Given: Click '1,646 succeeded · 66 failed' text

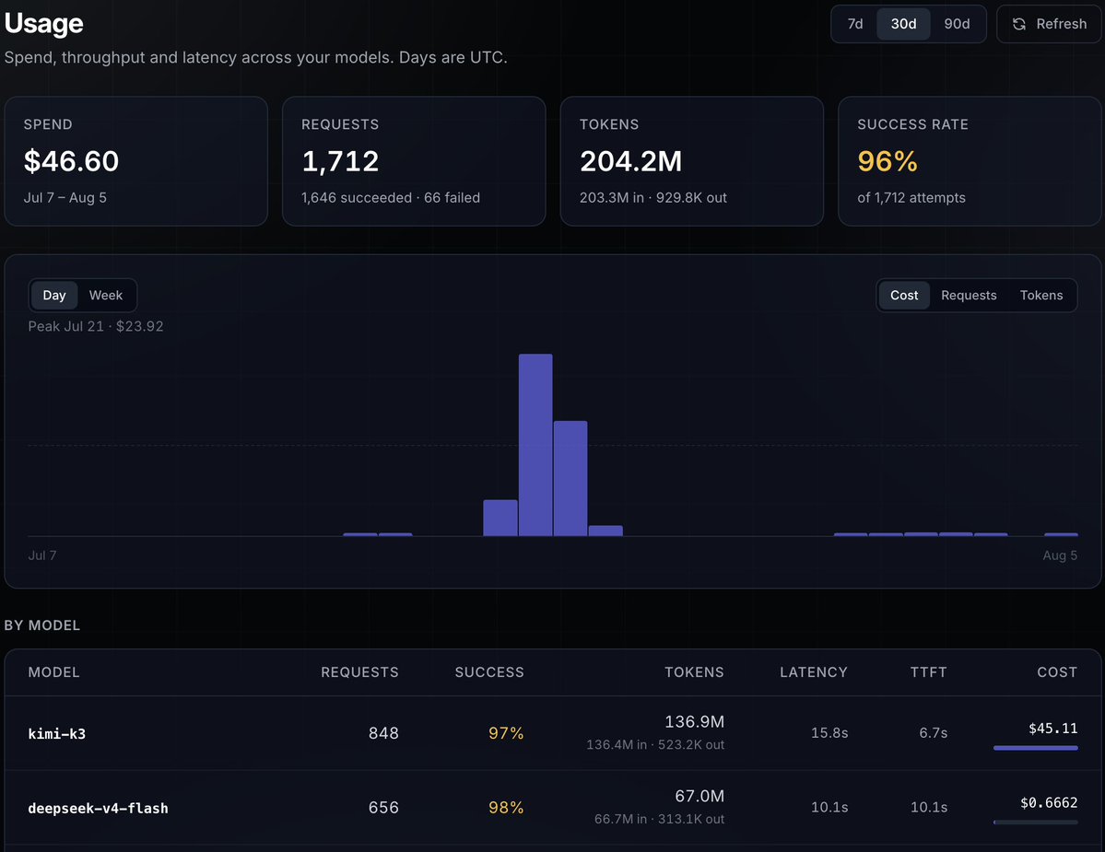Looking at the screenshot, I should [x=391, y=198].
